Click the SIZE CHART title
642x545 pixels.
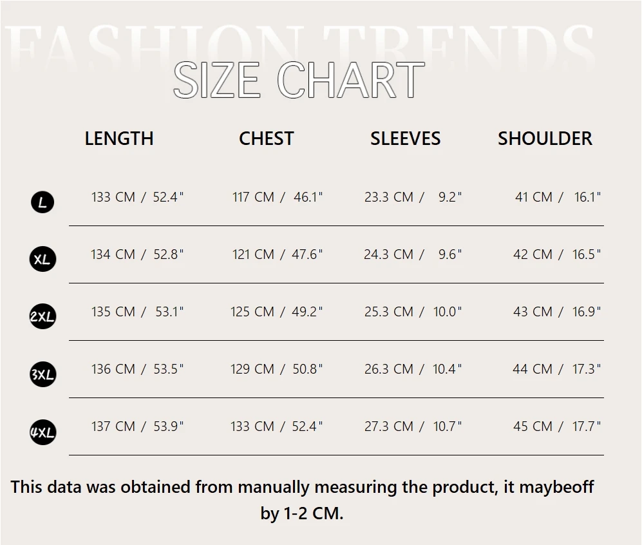click(299, 80)
